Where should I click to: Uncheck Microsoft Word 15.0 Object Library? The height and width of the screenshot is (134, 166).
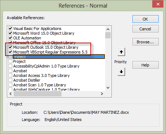coord(10,33)
